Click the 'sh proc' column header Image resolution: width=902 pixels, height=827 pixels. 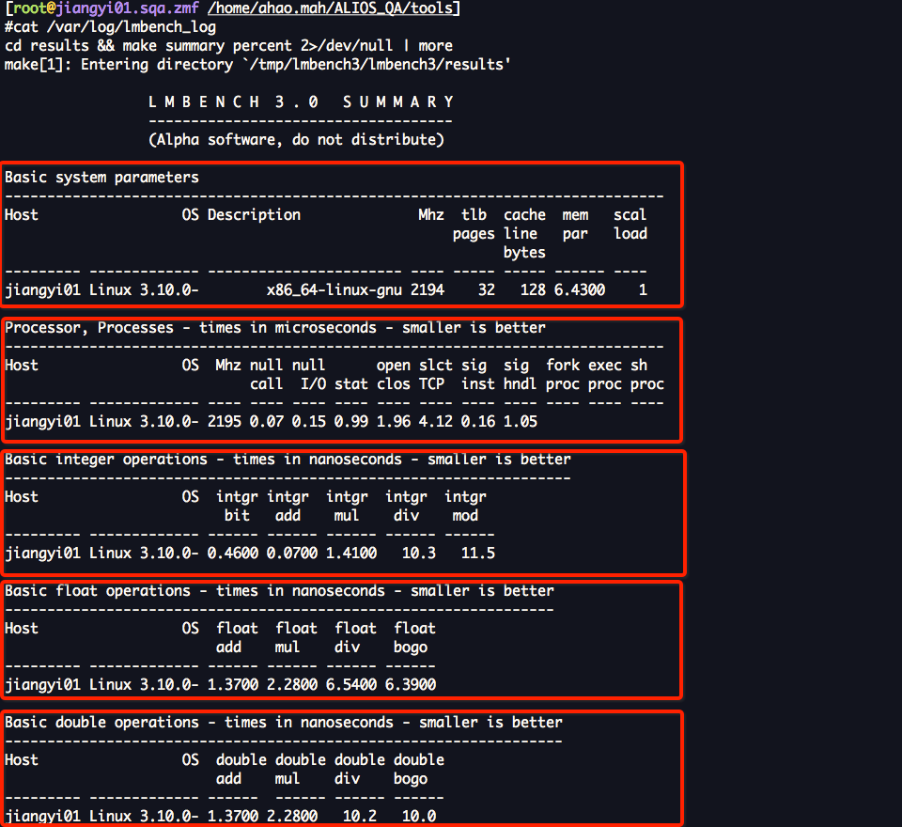647,375
